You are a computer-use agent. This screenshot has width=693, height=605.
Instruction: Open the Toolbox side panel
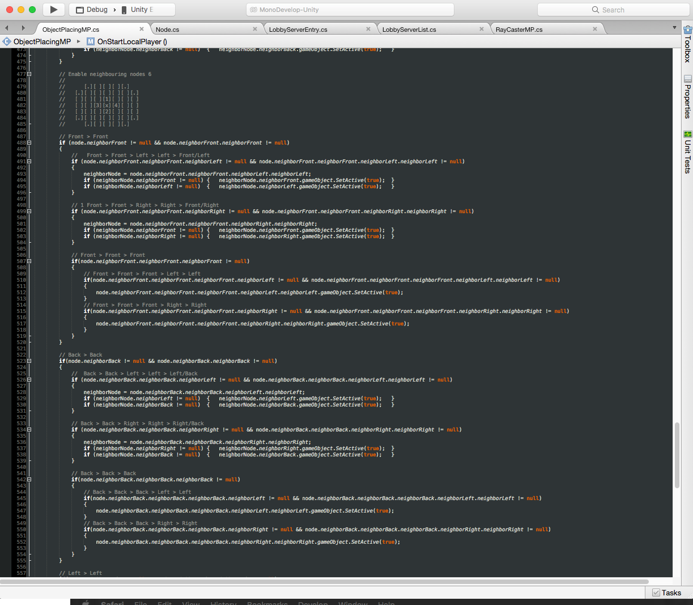tap(687, 44)
